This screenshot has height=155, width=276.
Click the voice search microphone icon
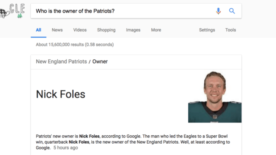(218, 11)
